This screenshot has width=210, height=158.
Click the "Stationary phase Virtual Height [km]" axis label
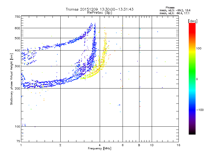click(12, 79)
